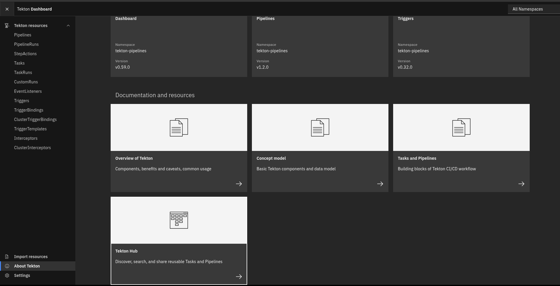Click the Pipelines version v1.2.0 text

(x=262, y=67)
